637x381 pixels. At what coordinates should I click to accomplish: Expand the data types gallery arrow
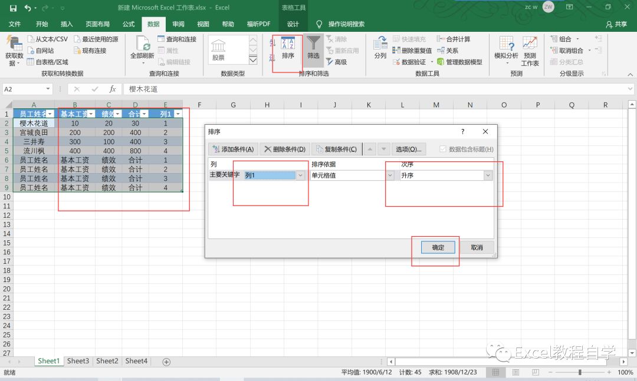[x=252, y=60]
